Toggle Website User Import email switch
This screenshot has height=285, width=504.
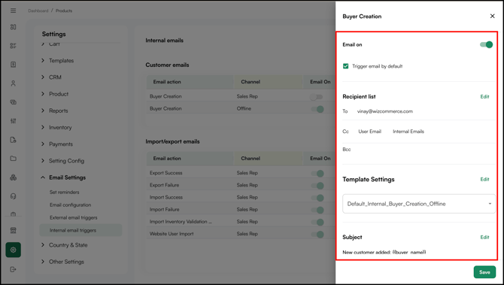[x=317, y=235]
